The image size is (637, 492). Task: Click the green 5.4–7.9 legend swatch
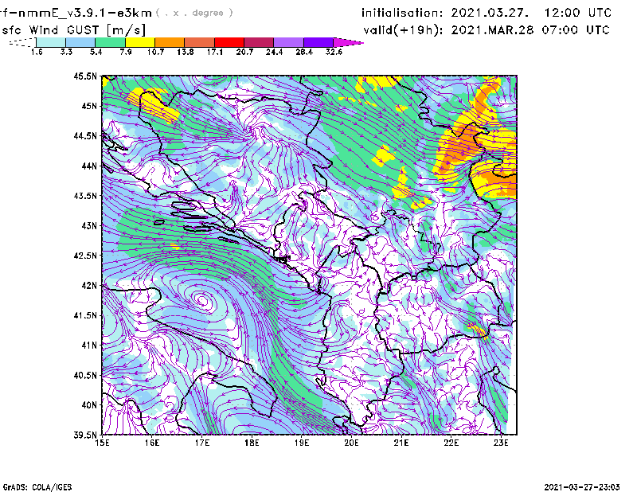pyautogui.click(x=110, y=42)
